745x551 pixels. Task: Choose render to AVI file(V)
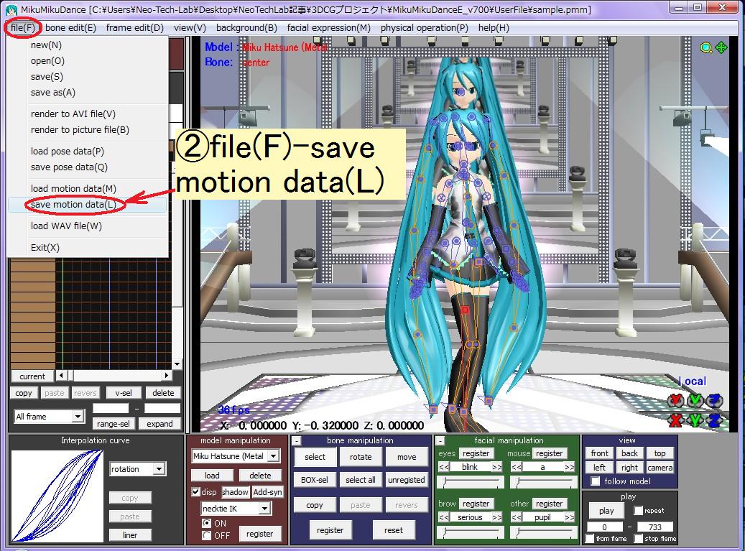(x=88, y=114)
